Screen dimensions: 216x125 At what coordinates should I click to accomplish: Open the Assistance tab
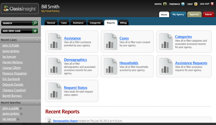(78, 23)
